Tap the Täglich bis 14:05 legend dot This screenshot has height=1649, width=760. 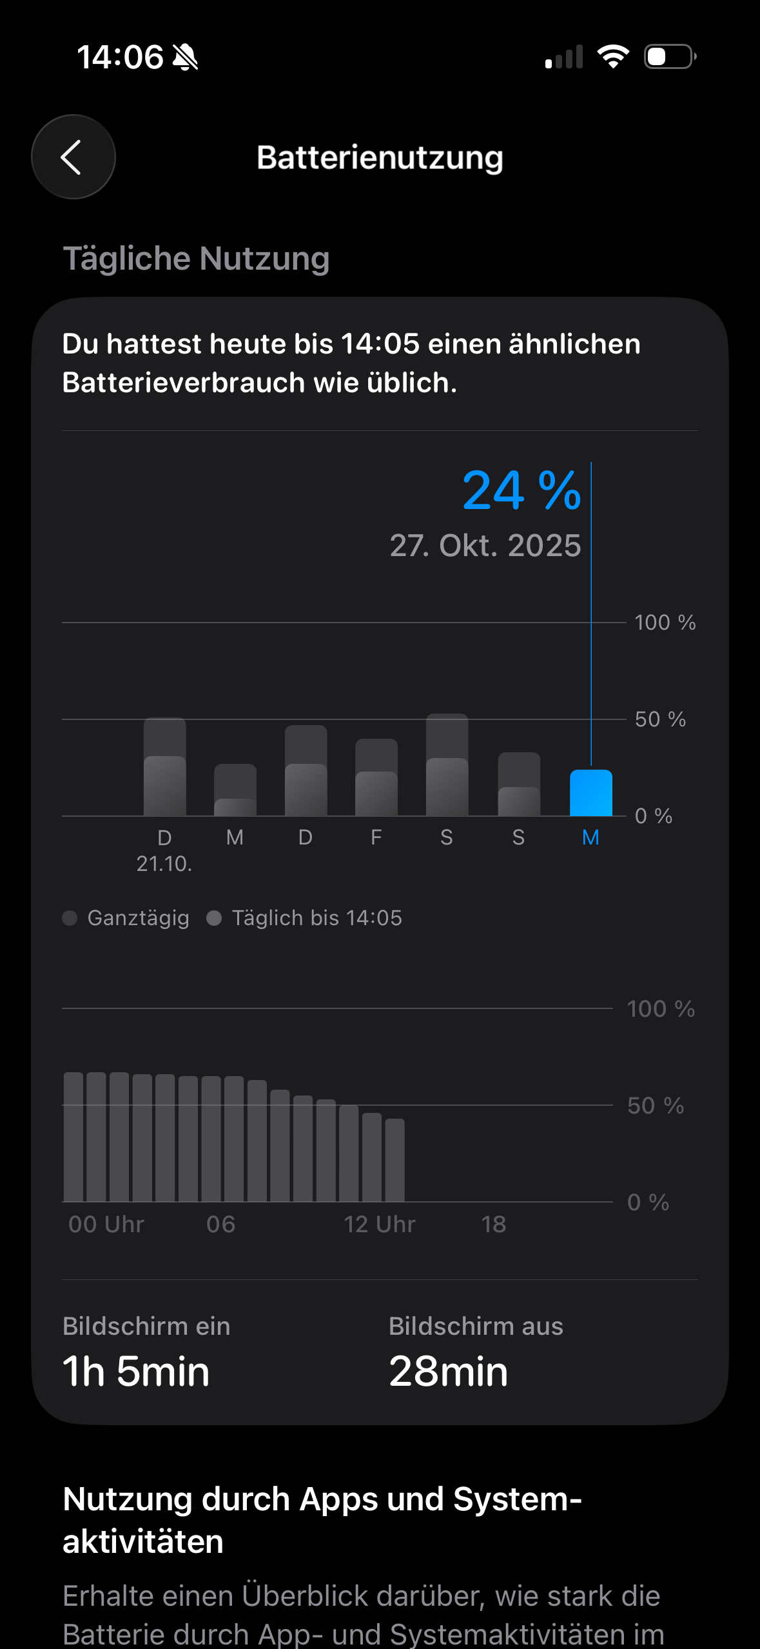tap(214, 918)
